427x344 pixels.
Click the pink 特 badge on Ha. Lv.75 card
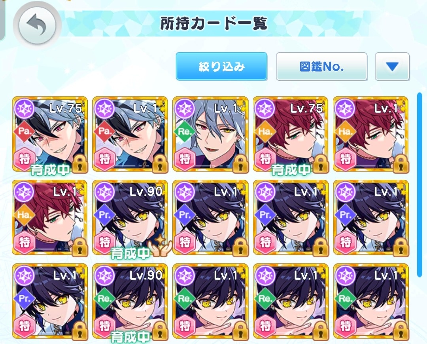[265, 159]
